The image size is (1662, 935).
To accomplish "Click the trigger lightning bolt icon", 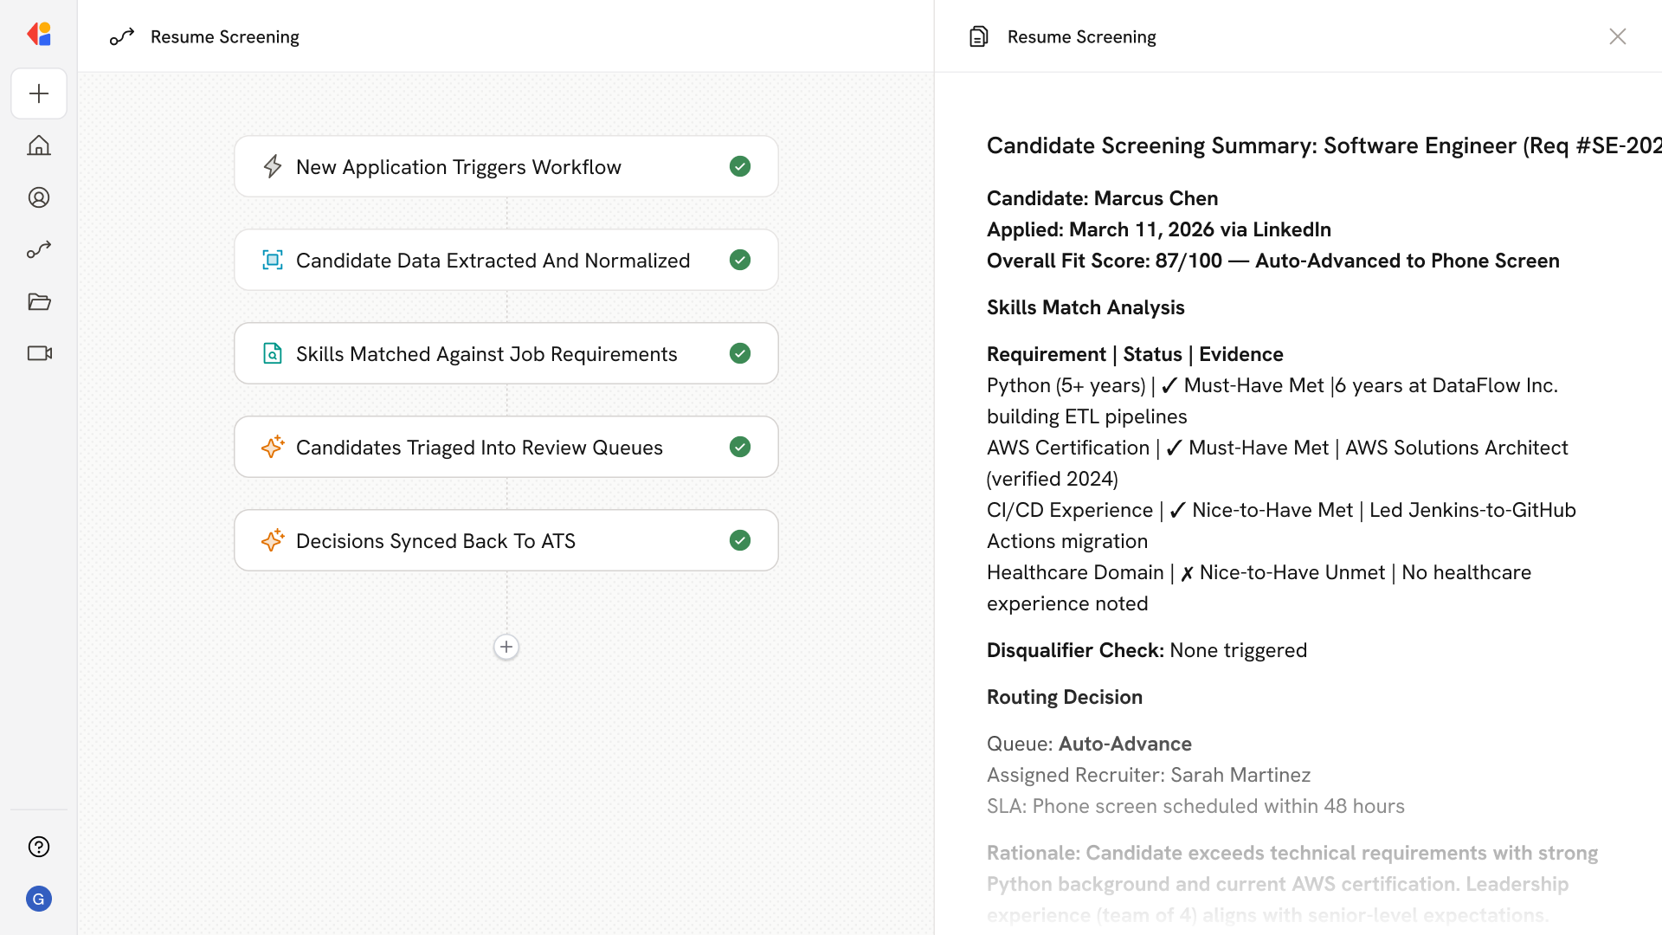I will pos(273,166).
